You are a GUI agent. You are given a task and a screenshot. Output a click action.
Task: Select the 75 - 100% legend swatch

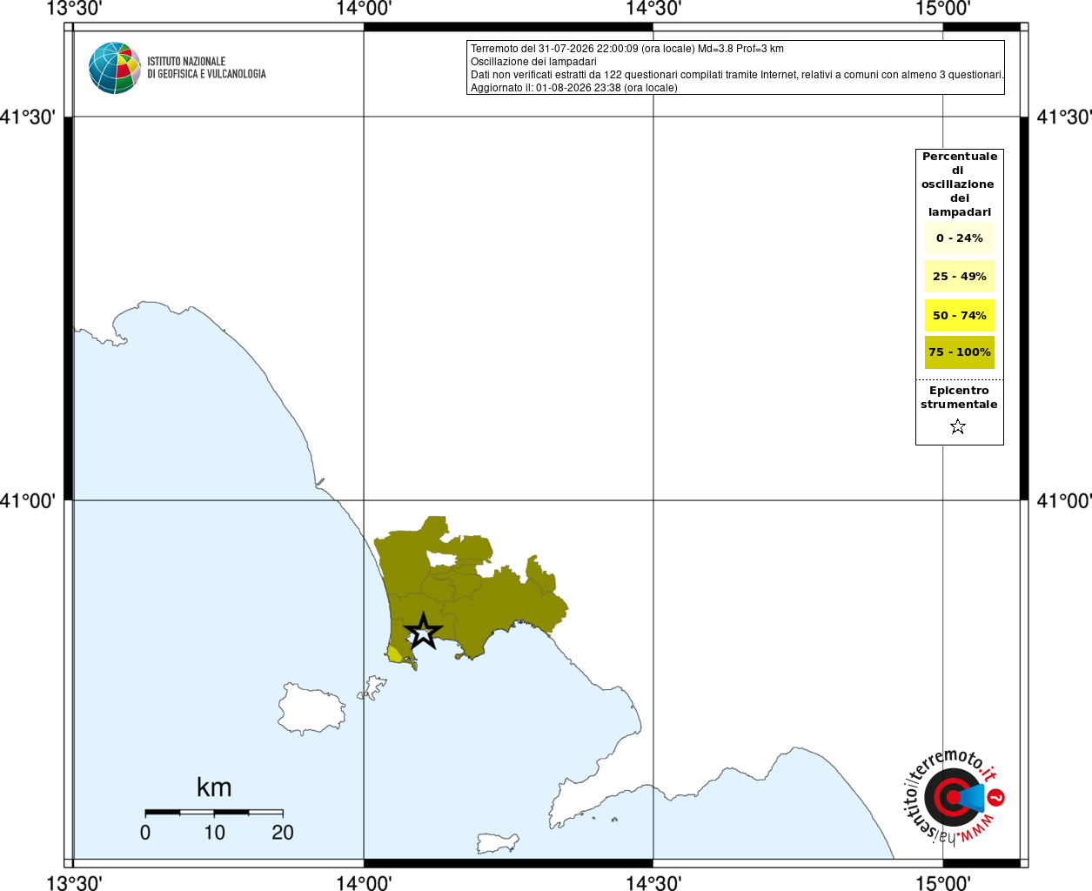960,352
